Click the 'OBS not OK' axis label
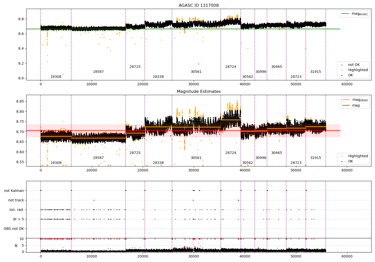This screenshot has width=375, height=262. pos(14,229)
